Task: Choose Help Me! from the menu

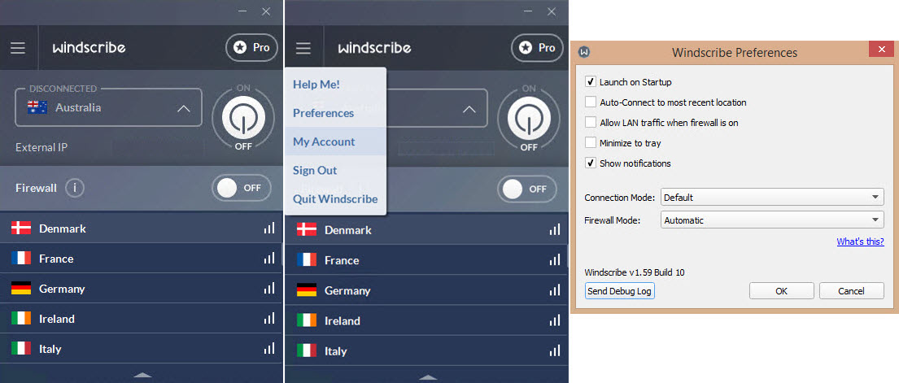Action: 335,85
